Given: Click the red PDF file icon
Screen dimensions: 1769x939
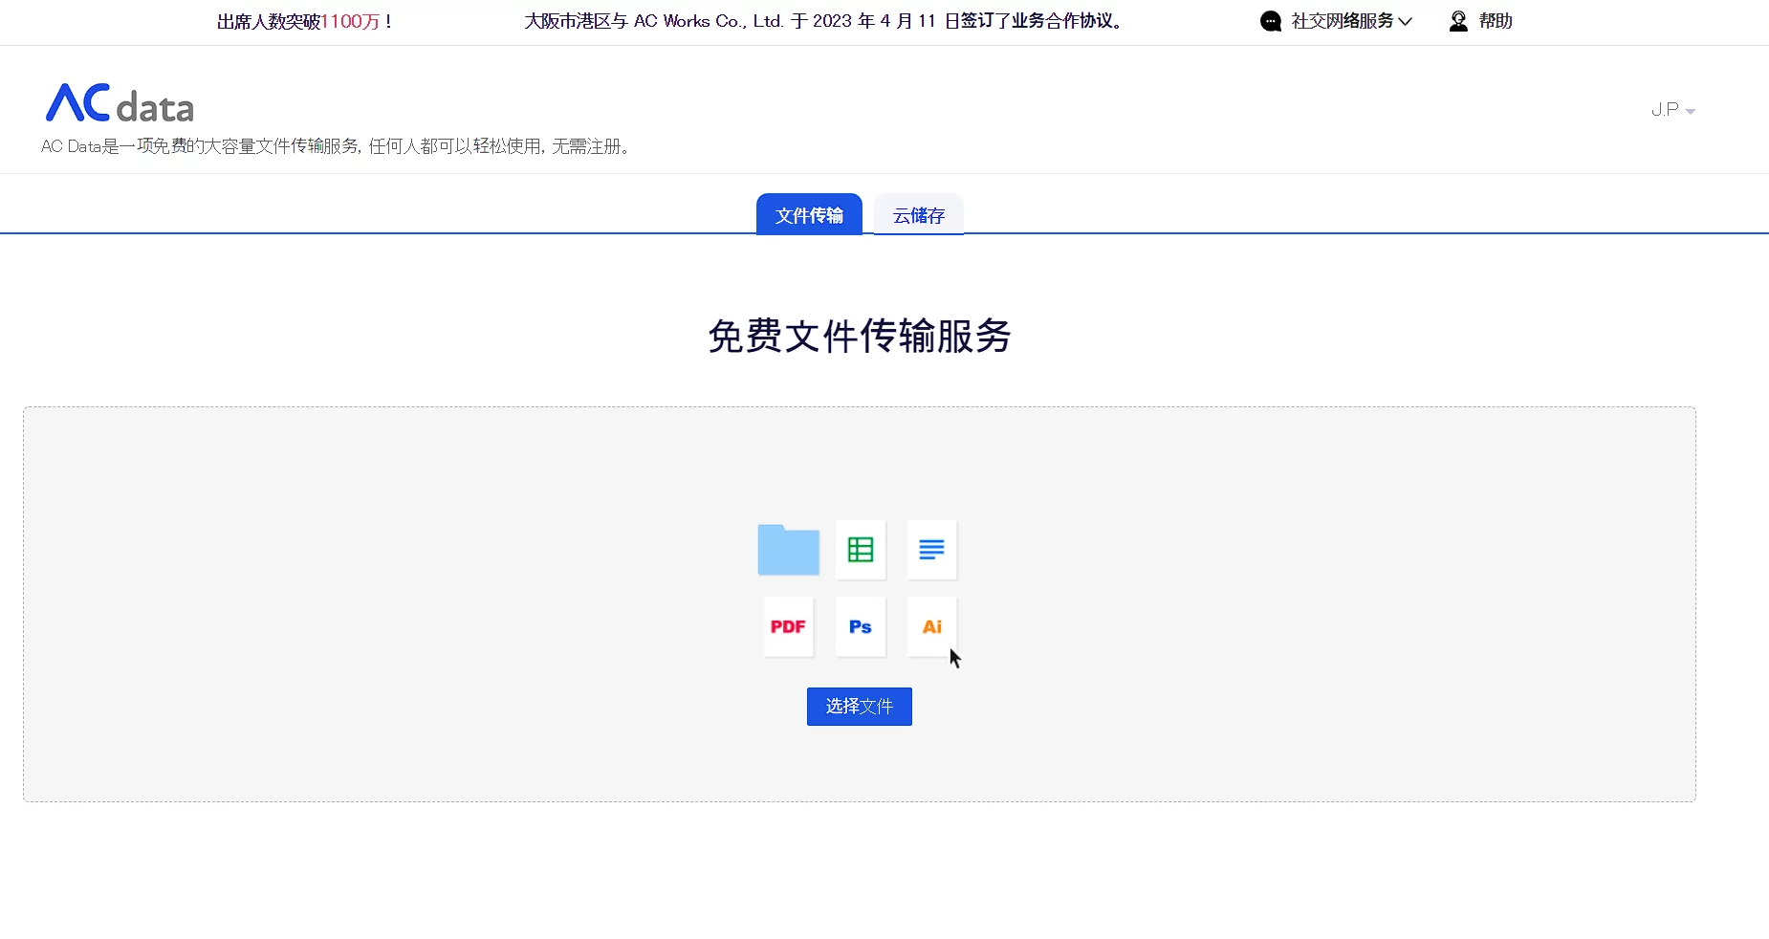Looking at the screenshot, I should click(788, 626).
